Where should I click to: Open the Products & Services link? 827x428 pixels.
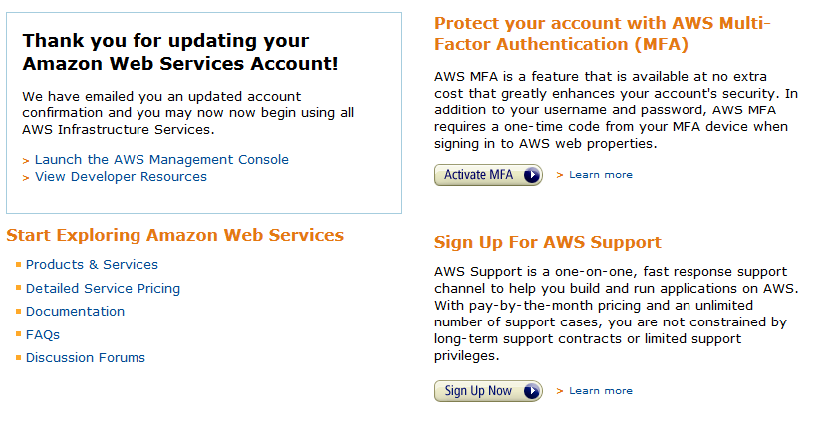point(92,265)
